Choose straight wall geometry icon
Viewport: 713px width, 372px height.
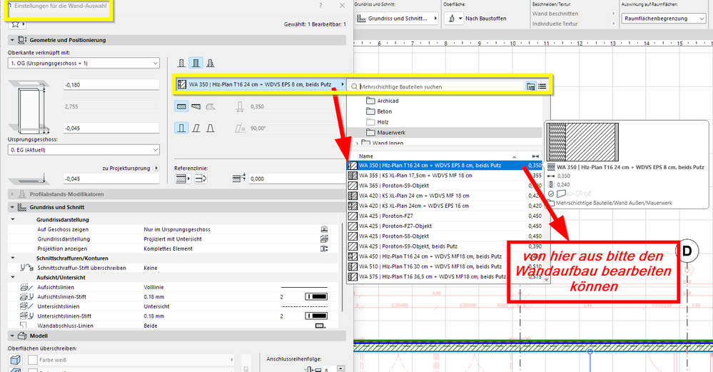click(x=181, y=106)
